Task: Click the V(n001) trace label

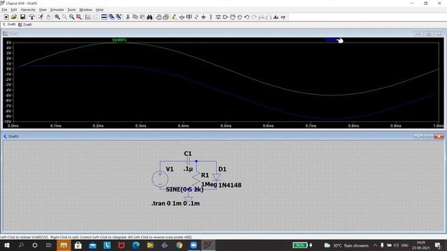Action: [119, 40]
